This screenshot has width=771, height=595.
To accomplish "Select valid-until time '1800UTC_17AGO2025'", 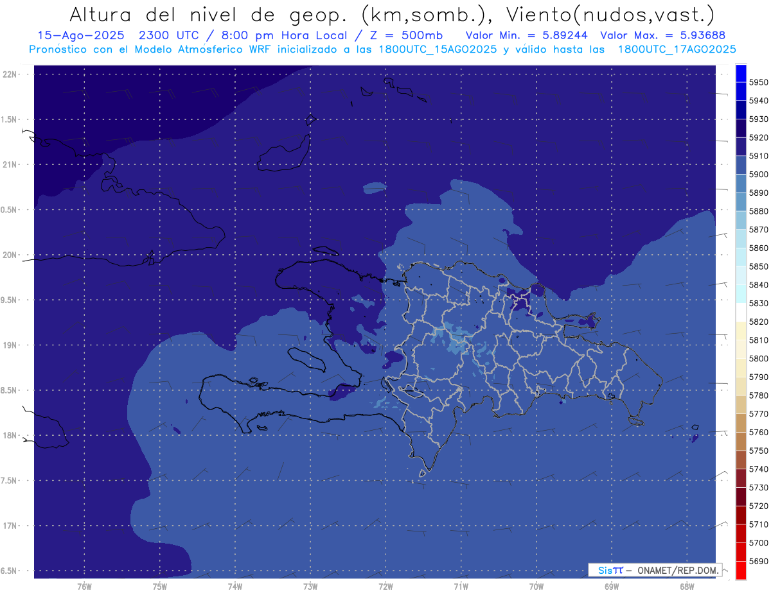I will coord(677,49).
